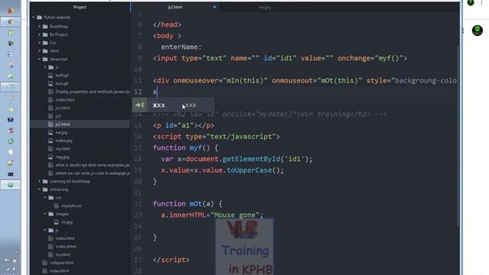Click the js1.html file icon
The width and height of the screenshot is (489, 275).
click(x=50, y=108)
